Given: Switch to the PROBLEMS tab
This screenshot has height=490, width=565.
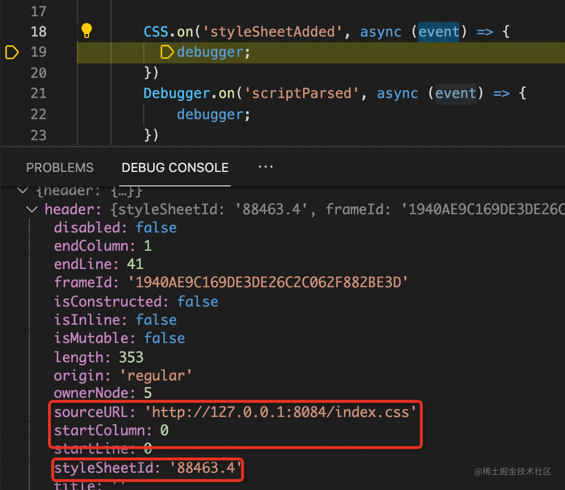Looking at the screenshot, I should tap(60, 168).
